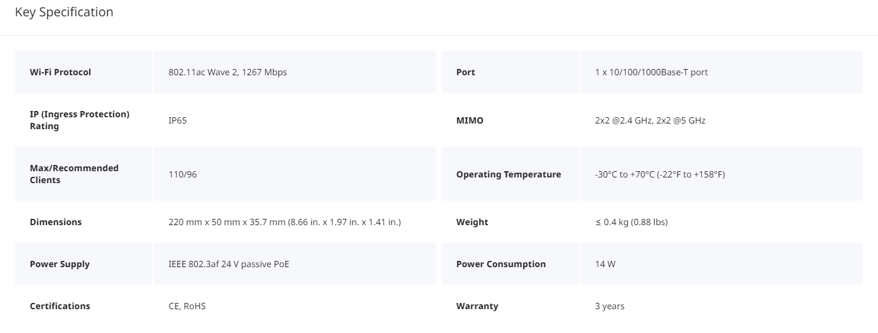The image size is (878, 333).
Task: Click the Weight label
Action: (472, 222)
